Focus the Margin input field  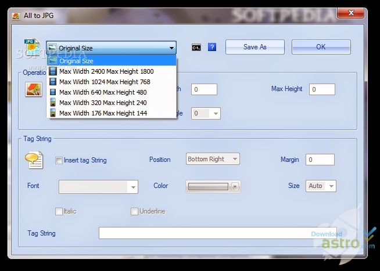coord(320,160)
